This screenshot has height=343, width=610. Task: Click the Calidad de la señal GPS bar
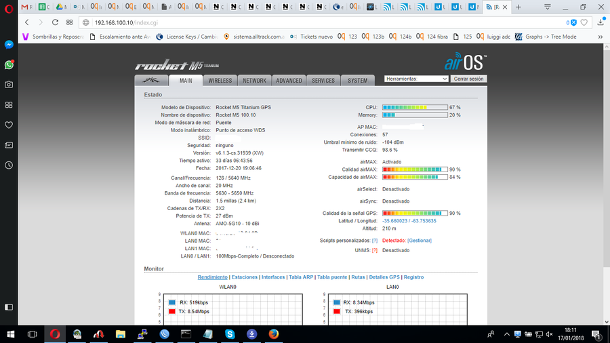[x=415, y=213]
